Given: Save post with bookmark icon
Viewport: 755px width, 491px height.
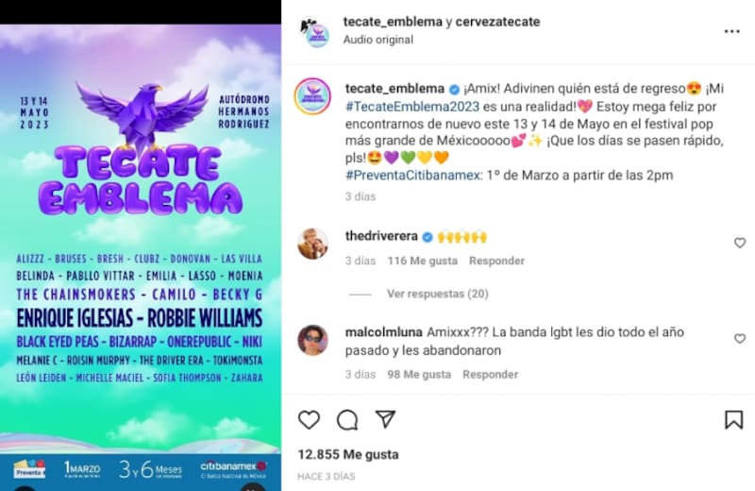Looking at the screenshot, I should [x=734, y=419].
